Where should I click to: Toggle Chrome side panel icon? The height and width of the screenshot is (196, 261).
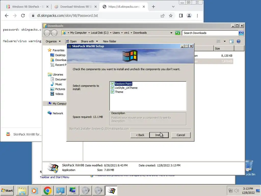coord(181,16)
